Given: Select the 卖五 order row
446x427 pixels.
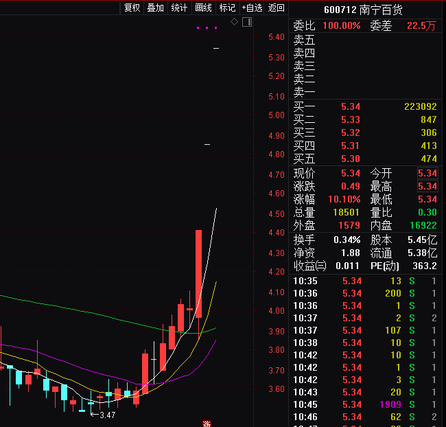Looking at the screenshot, I should 365,40.
